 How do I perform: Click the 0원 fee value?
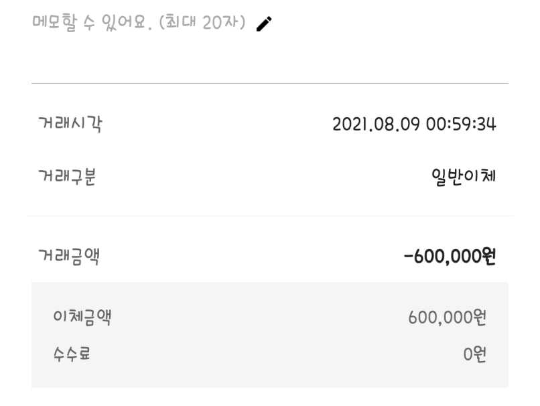click(x=475, y=353)
